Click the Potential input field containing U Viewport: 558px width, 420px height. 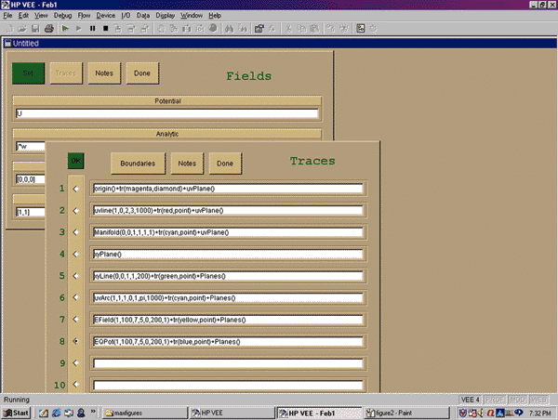167,113
